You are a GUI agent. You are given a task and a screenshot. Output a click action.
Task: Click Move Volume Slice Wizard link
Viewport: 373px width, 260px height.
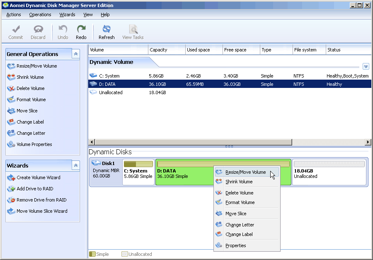42,211
